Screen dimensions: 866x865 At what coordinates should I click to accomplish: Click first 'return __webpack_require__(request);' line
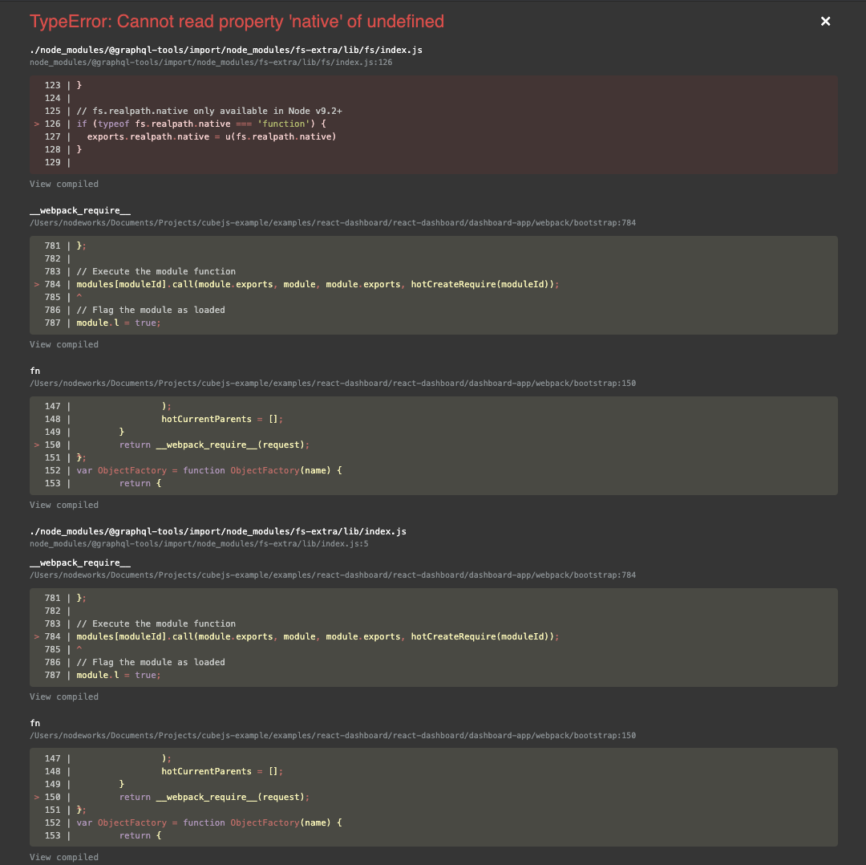(x=214, y=445)
